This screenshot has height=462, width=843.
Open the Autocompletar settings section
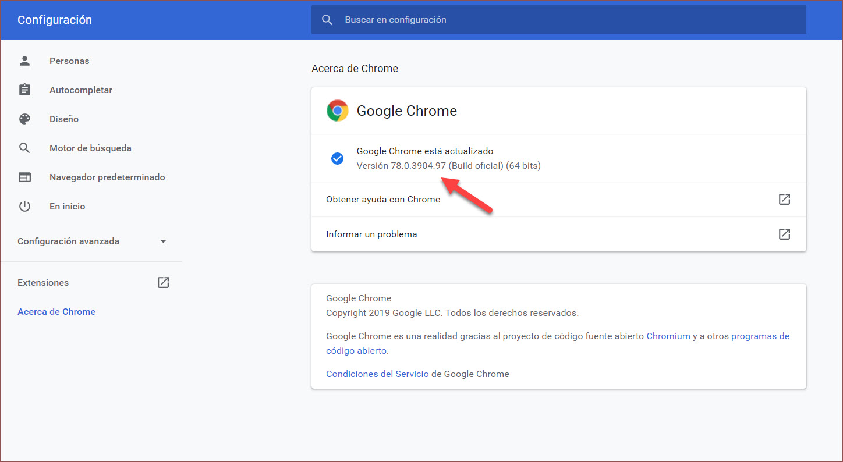click(81, 90)
